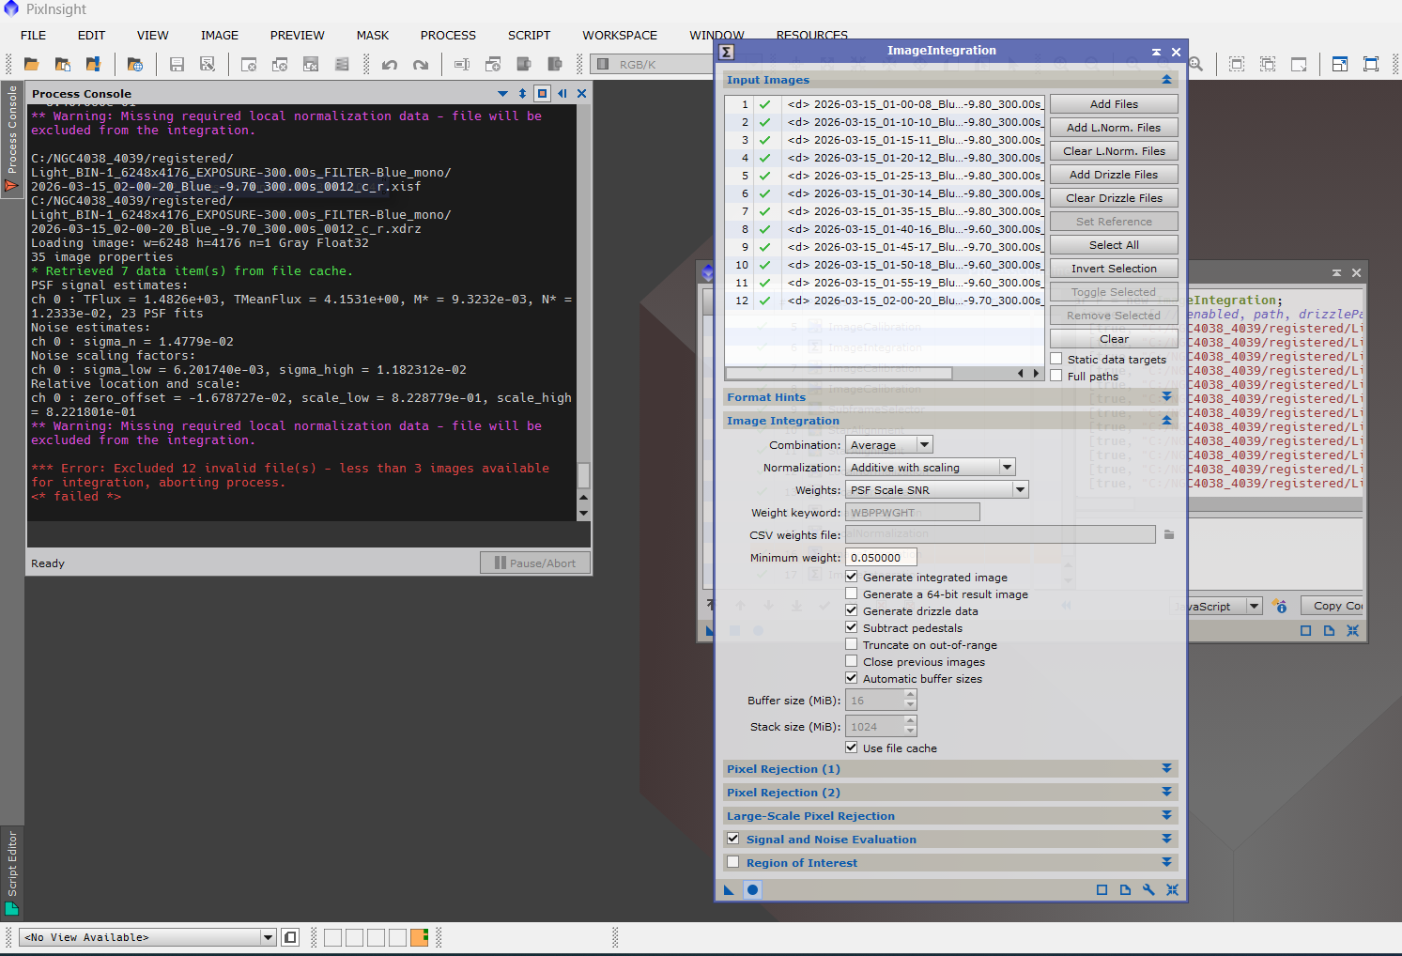Viewport: 1402px width, 956px height.
Task: Click the New Instance triangle icon
Action: coord(729,890)
